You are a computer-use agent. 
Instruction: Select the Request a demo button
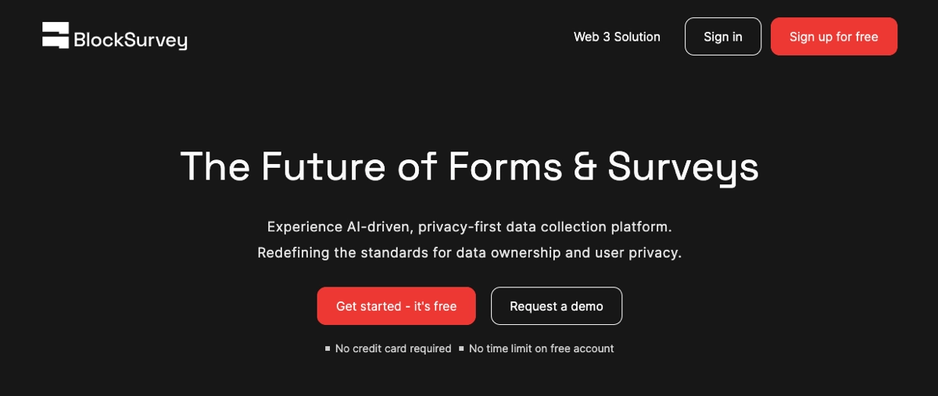(556, 306)
